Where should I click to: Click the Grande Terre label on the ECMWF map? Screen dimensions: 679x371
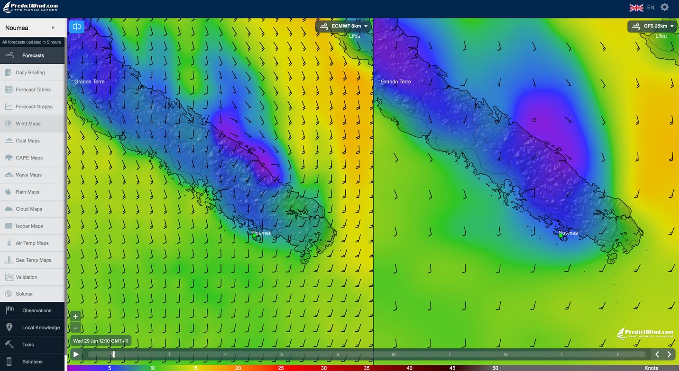coord(90,82)
